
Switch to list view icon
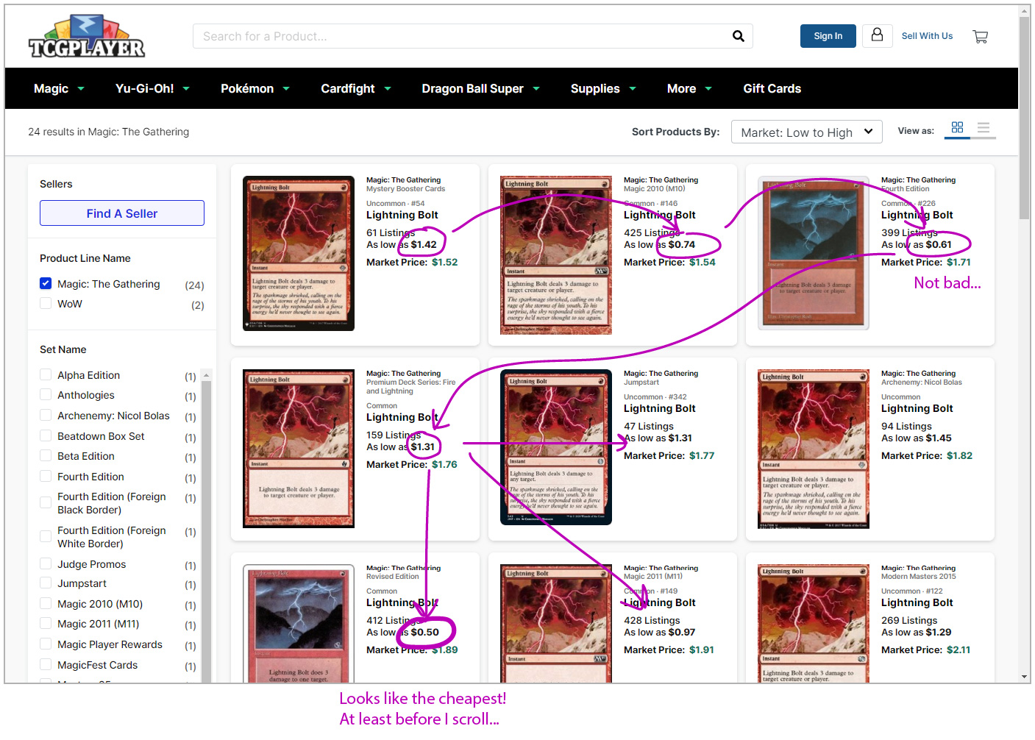click(983, 128)
